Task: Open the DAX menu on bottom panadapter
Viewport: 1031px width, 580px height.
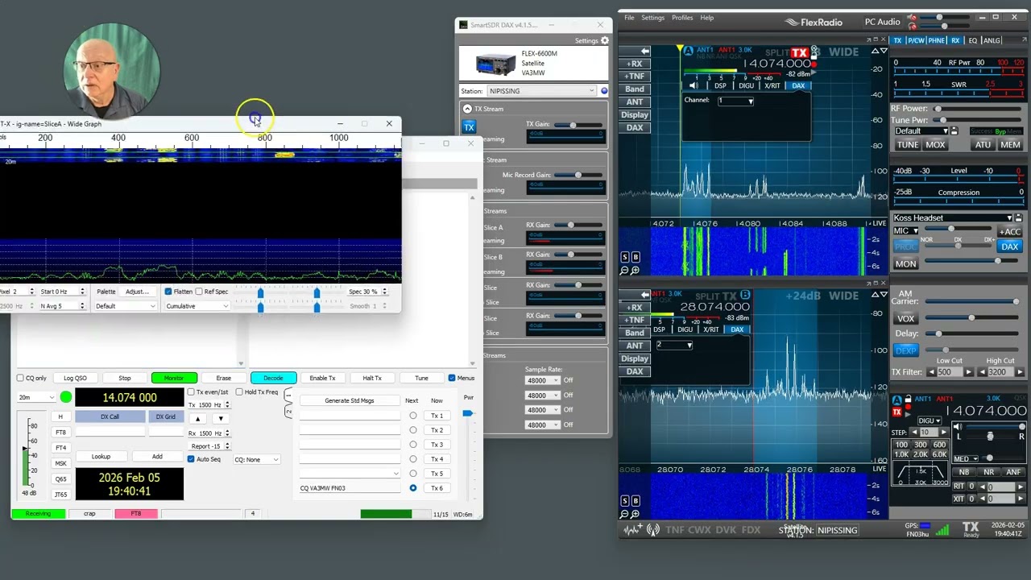Action: [x=635, y=371]
